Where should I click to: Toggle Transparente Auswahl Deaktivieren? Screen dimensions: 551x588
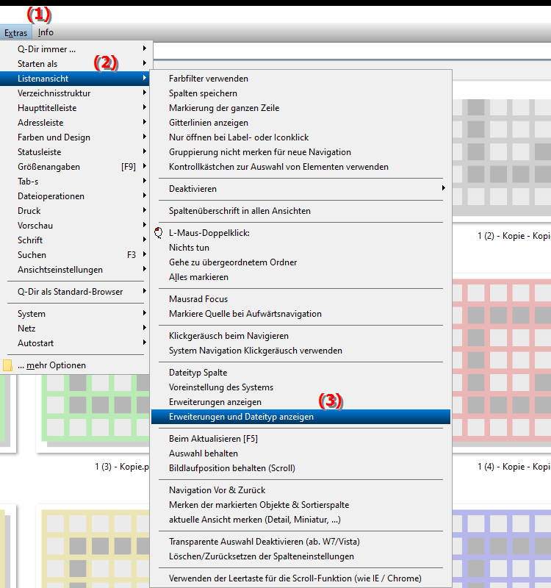300,542
